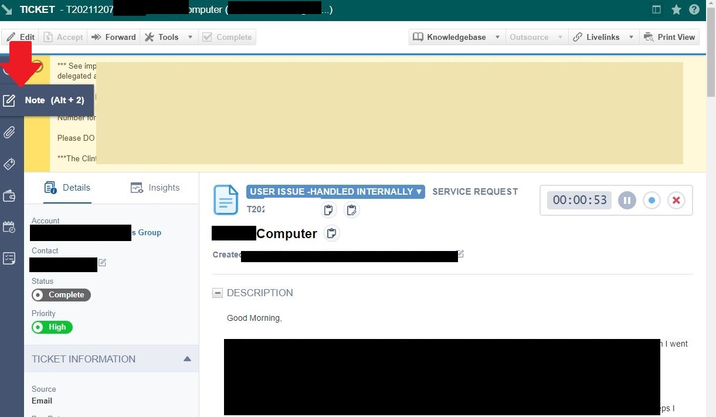Screen dimensions: 716x417
Task: Cancel the timer with red X button
Action: pos(676,200)
